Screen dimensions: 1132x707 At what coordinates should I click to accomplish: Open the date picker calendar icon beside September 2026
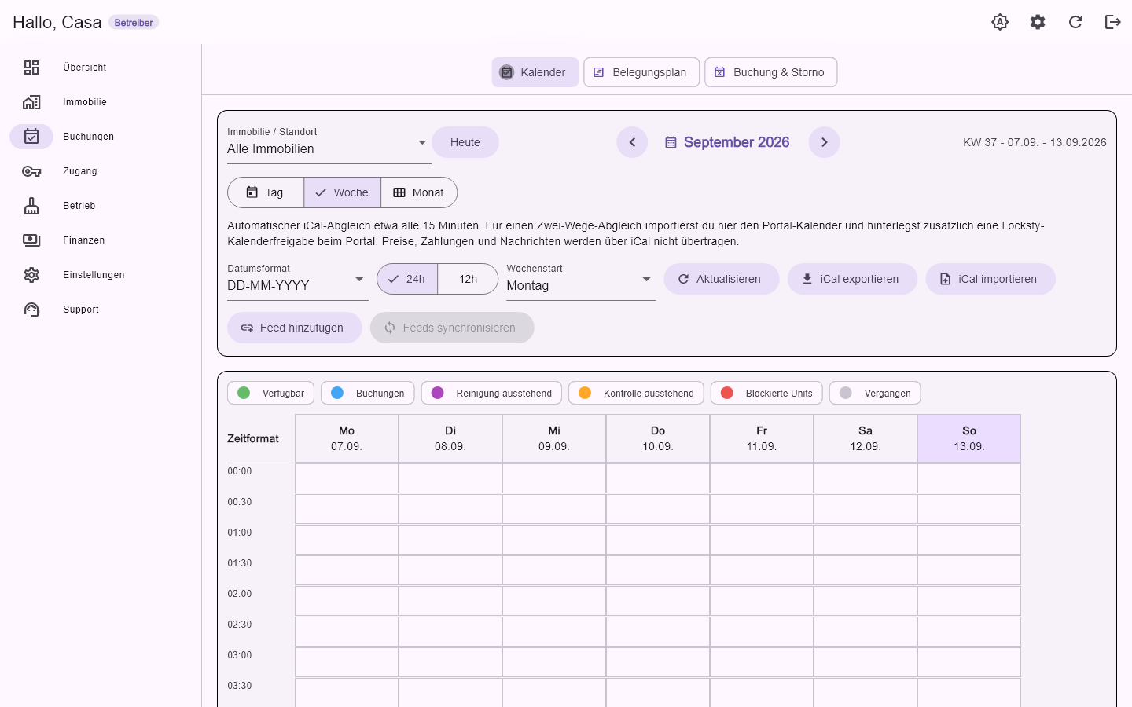[x=671, y=142]
